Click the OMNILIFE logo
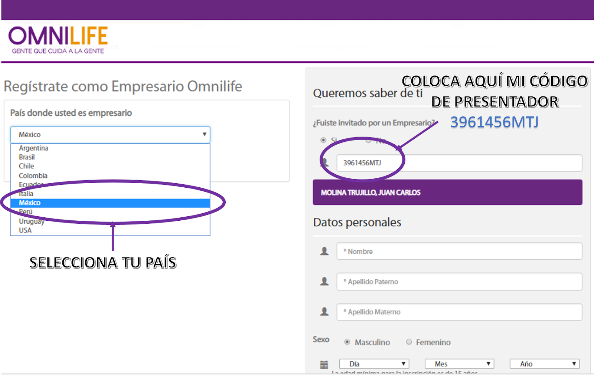594x375 pixels. coord(58,40)
